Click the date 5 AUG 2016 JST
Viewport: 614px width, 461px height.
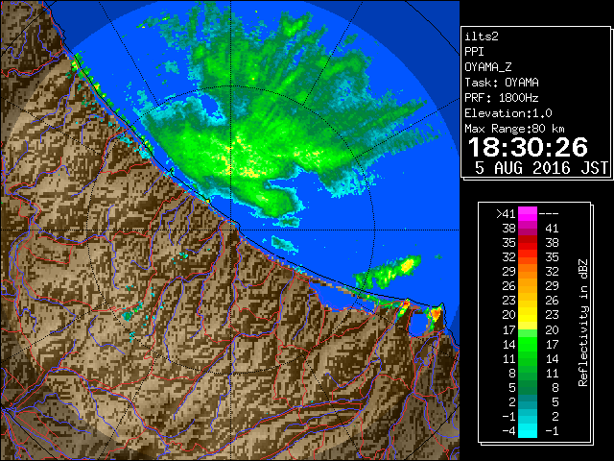[x=542, y=168]
